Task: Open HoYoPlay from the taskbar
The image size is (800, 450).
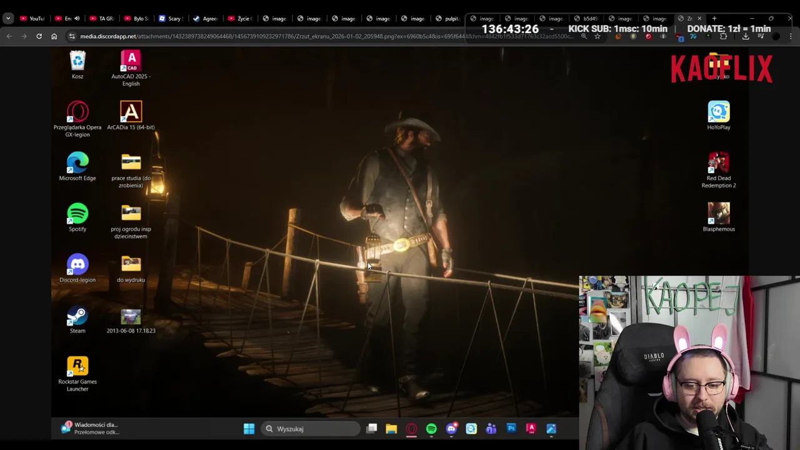Action: (471, 429)
